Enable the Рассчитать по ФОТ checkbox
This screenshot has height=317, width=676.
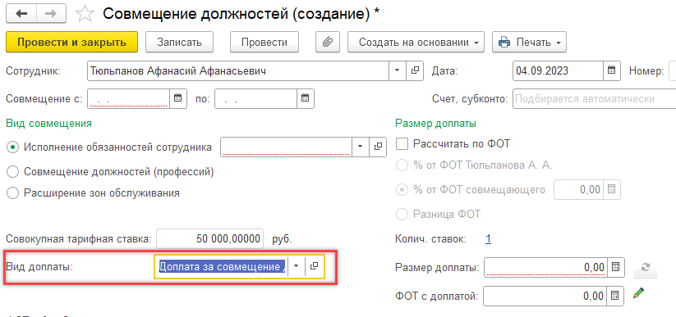[402, 143]
